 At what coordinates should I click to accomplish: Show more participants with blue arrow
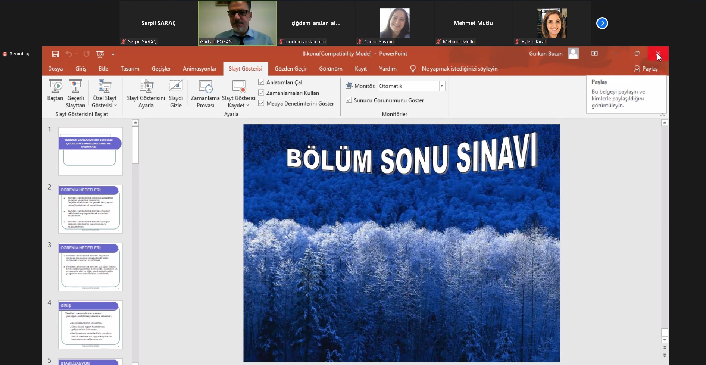tap(602, 23)
